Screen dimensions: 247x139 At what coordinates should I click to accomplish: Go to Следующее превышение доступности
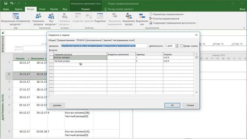pos(173,23)
